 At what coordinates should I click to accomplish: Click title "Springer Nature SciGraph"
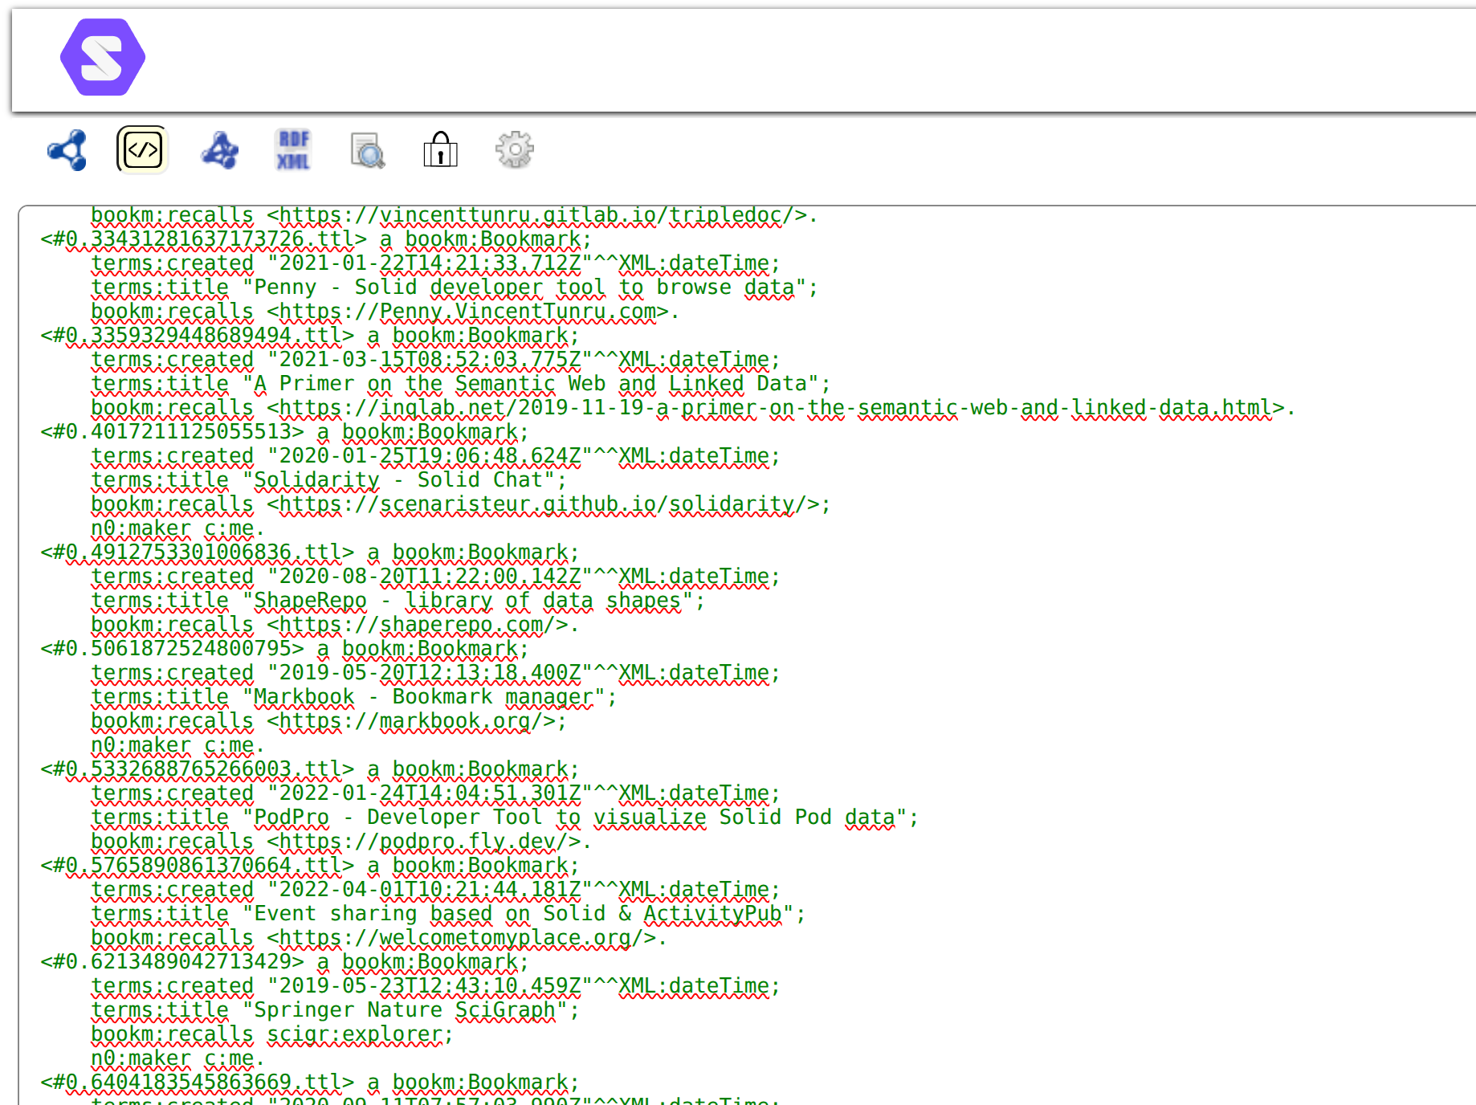point(406,1010)
